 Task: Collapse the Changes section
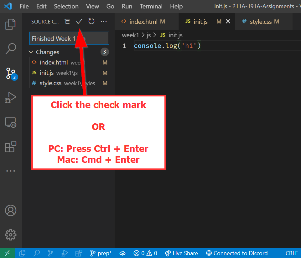coord(31,52)
